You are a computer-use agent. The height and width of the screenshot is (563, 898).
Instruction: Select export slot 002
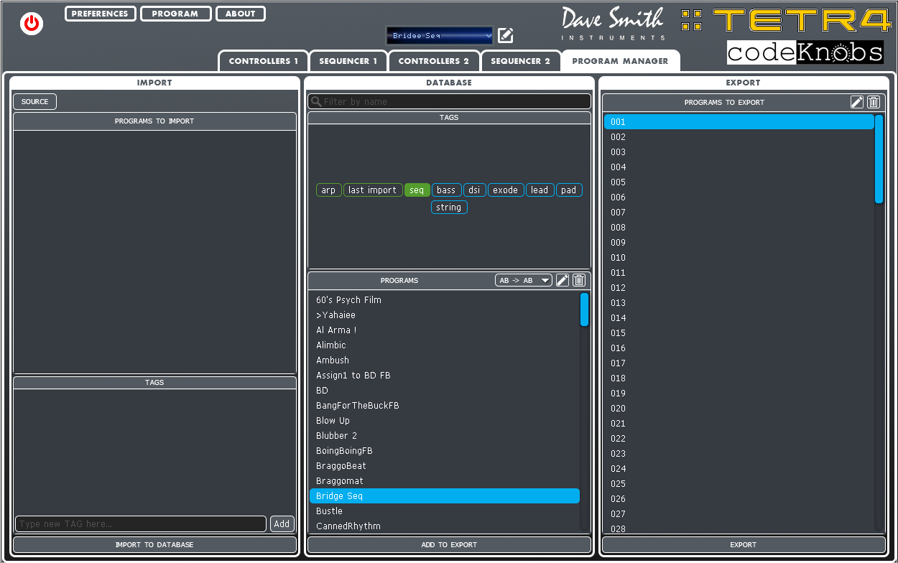click(739, 137)
